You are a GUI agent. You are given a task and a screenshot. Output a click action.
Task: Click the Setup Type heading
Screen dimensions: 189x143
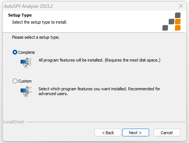(x=20, y=15)
